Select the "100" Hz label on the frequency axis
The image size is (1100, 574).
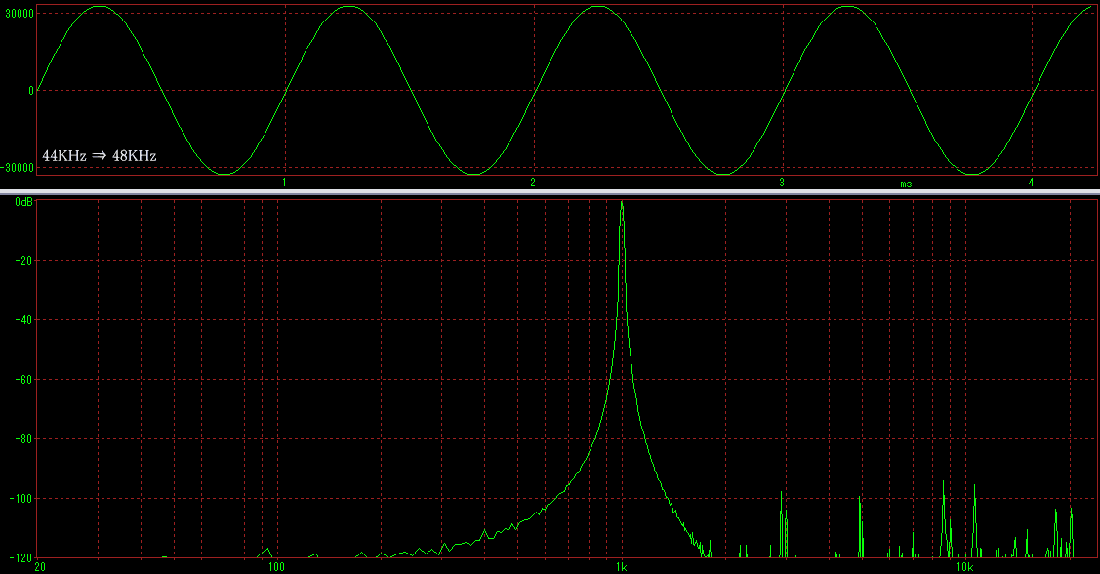[x=276, y=567]
